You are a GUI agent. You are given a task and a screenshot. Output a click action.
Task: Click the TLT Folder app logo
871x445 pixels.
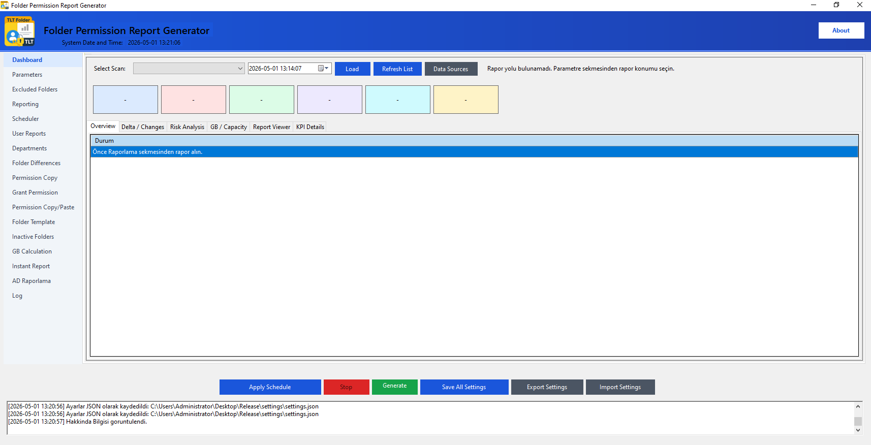[20, 31]
